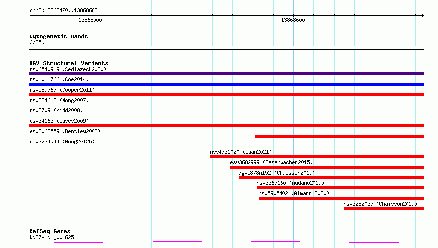Click the 13868600 ruler position label
Viewport: 438px width, 248px height.
pos(293,20)
